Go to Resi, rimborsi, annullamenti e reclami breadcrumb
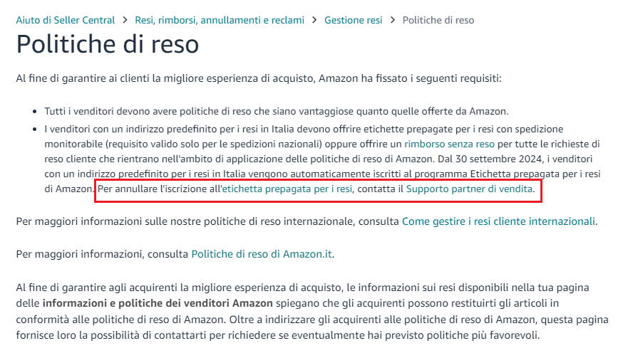This screenshot has width=638, height=348. [220, 20]
